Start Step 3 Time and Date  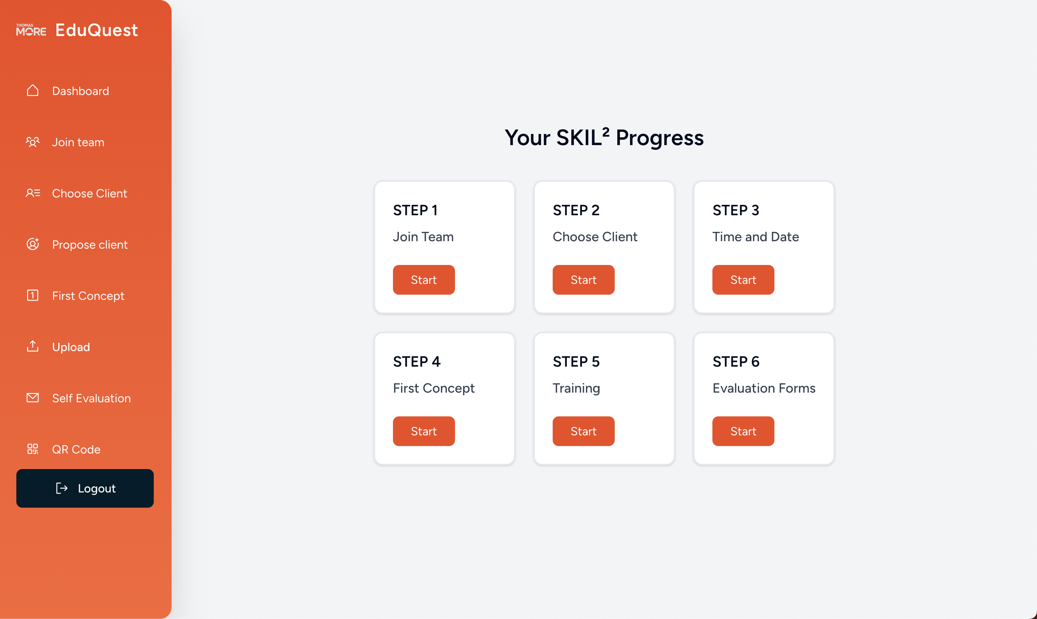(743, 280)
